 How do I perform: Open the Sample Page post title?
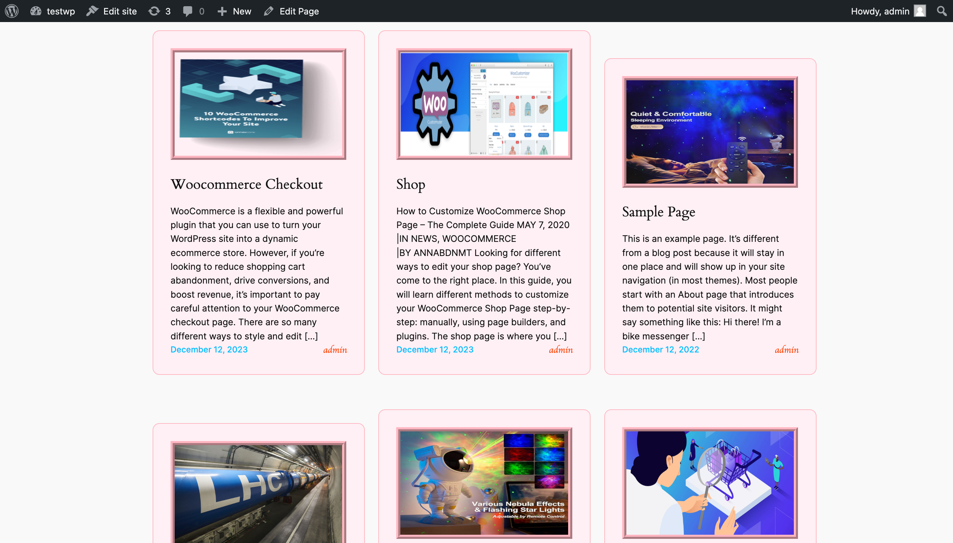(x=658, y=212)
